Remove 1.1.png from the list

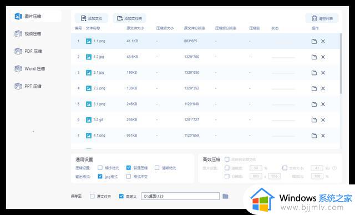(x=323, y=41)
